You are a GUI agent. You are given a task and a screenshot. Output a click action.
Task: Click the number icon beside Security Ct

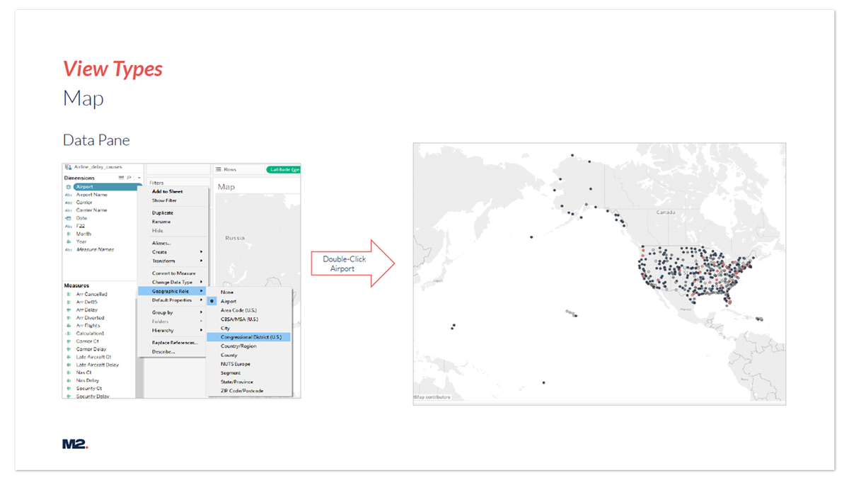click(x=69, y=389)
